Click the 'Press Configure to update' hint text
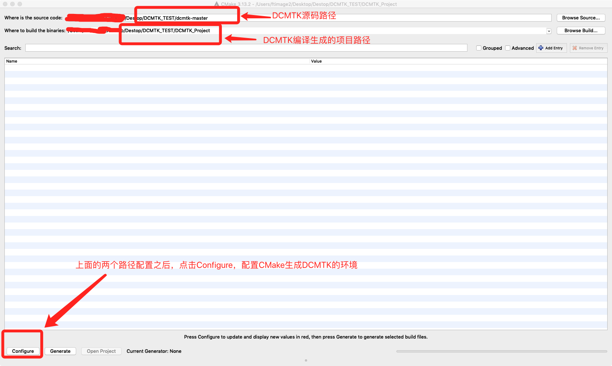 [306, 337]
